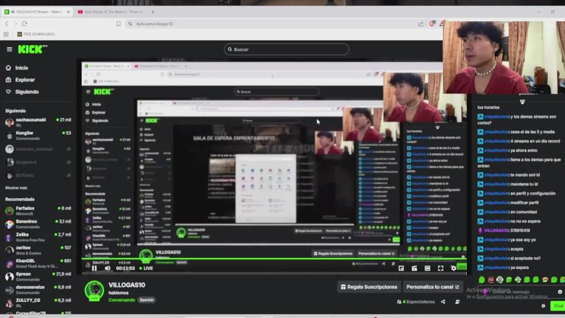Open the Kick hamburger menu
This screenshot has height=318, width=565.
(x=9, y=49)
